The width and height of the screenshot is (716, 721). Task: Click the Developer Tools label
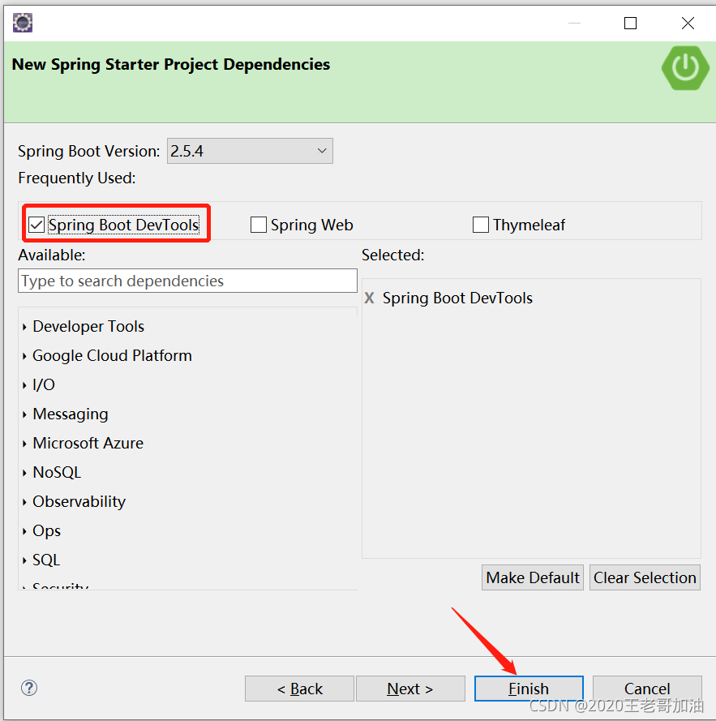click(x=88, y=327)
